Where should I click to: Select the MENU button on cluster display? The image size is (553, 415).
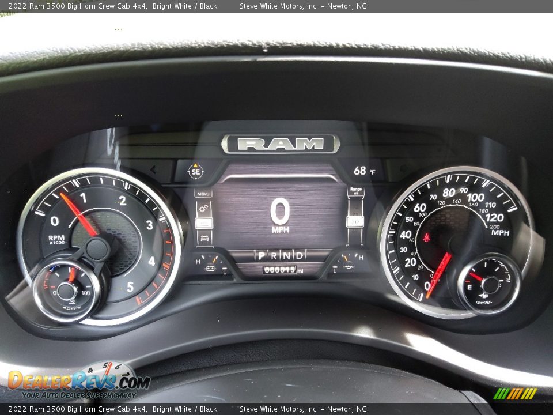coord(203,194)
